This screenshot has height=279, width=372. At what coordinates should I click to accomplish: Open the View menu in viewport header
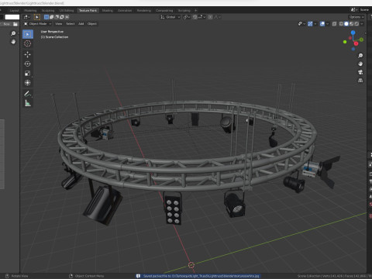coord(59,24)
